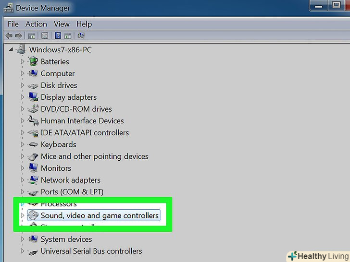Screen dimensions: 350x262
Task: Click the Display adapters icon
Action: point(33,97)
